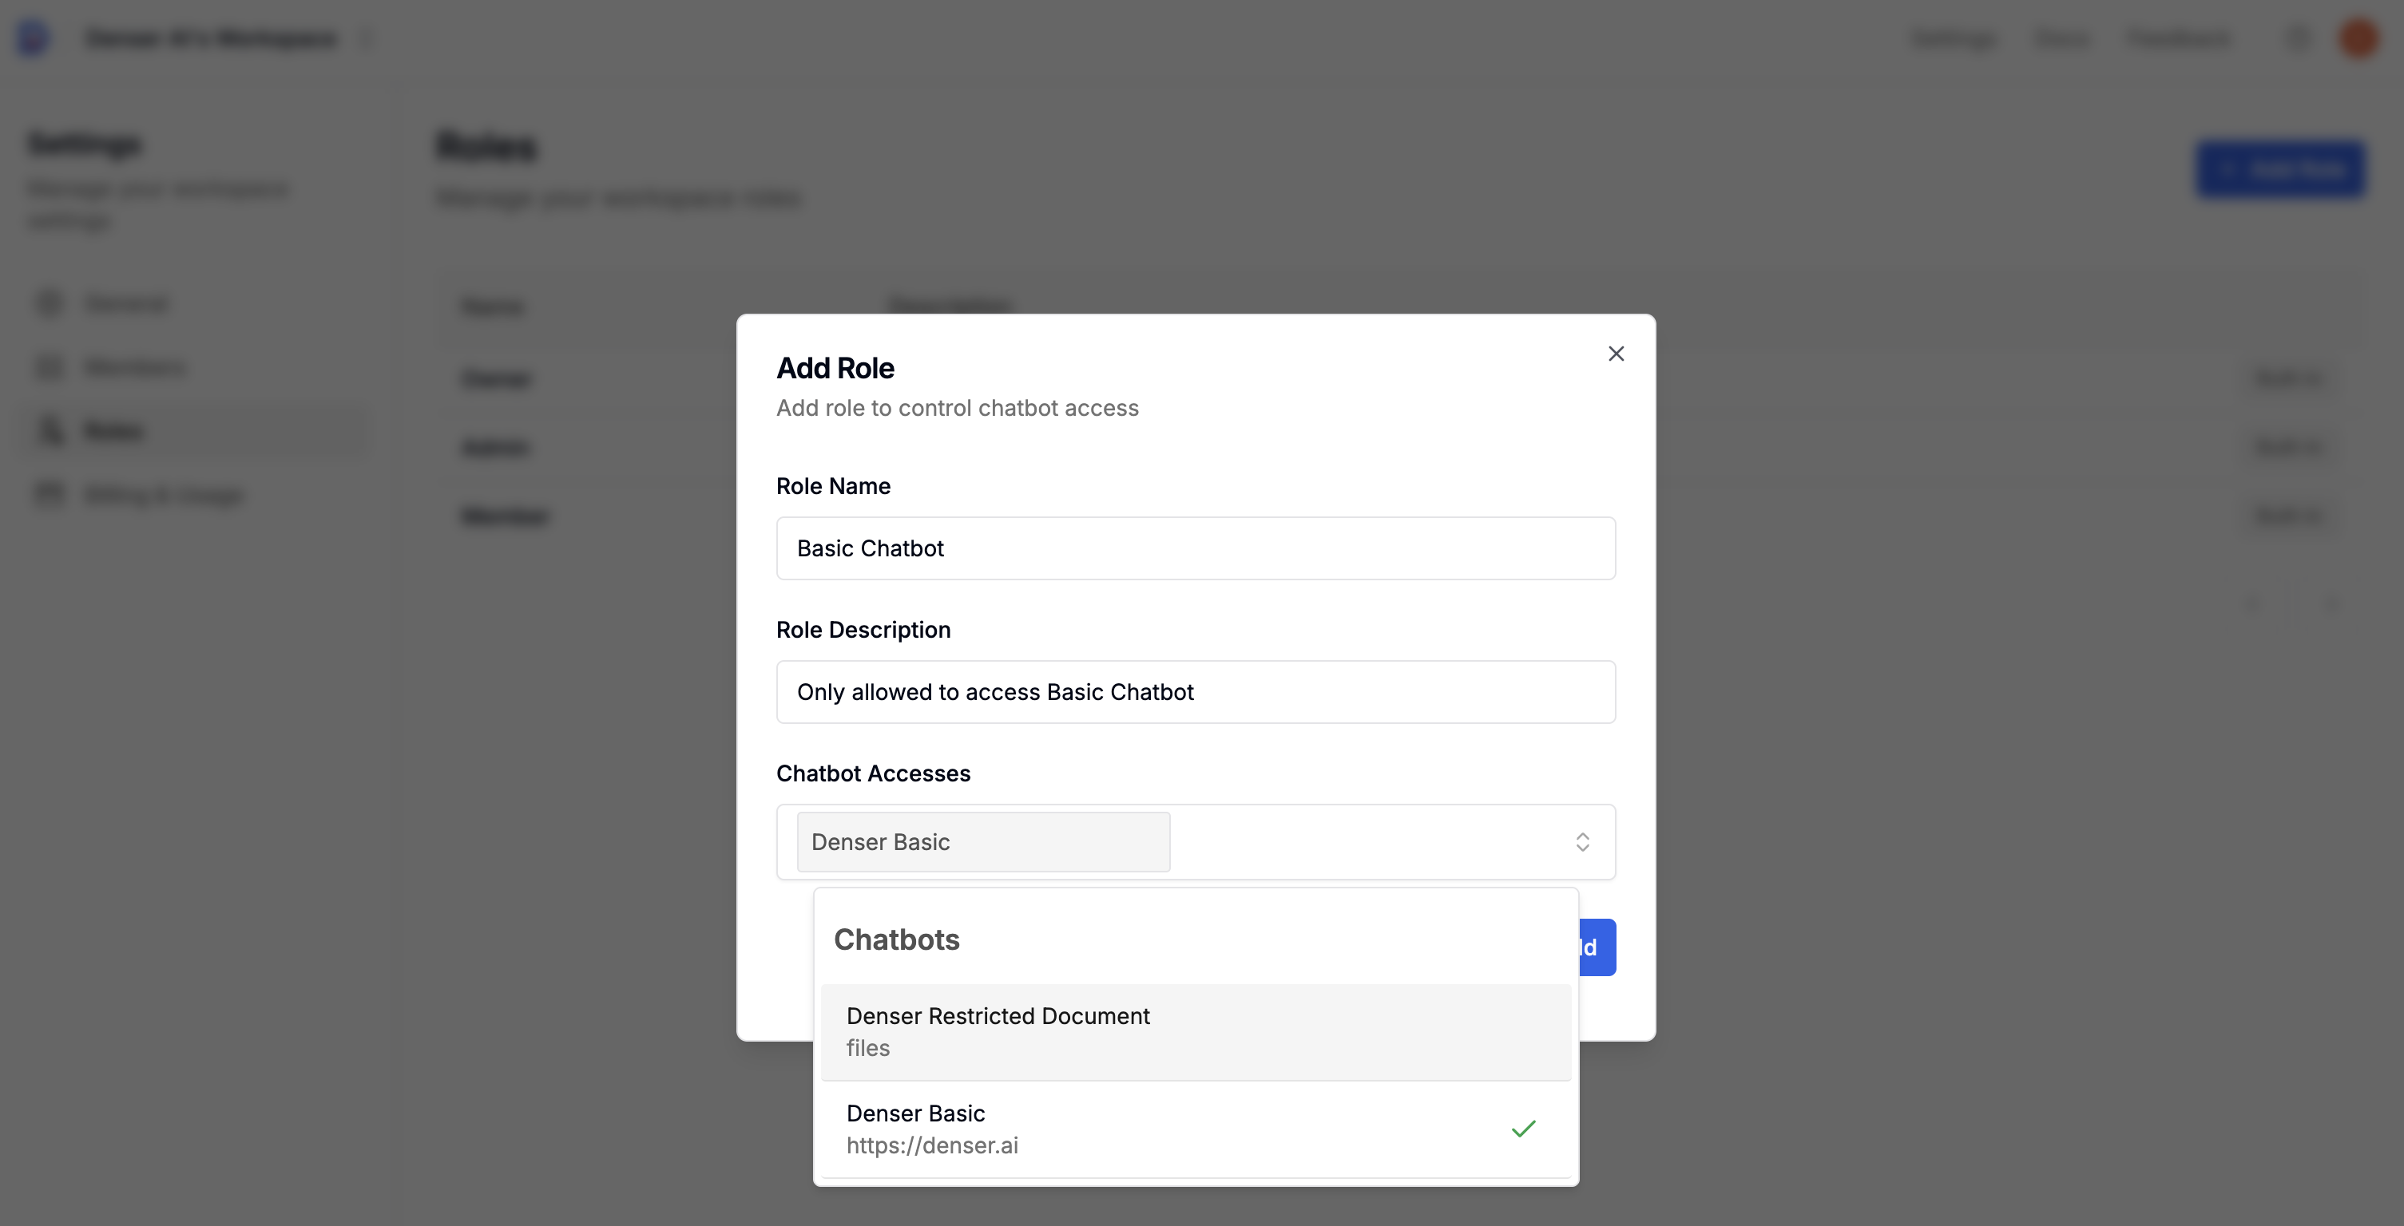Open General settings in the sidebar

click(x=126, y=304)
